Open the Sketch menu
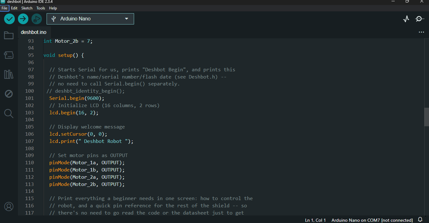Screen dimensions: 429x223 [27, 8]
